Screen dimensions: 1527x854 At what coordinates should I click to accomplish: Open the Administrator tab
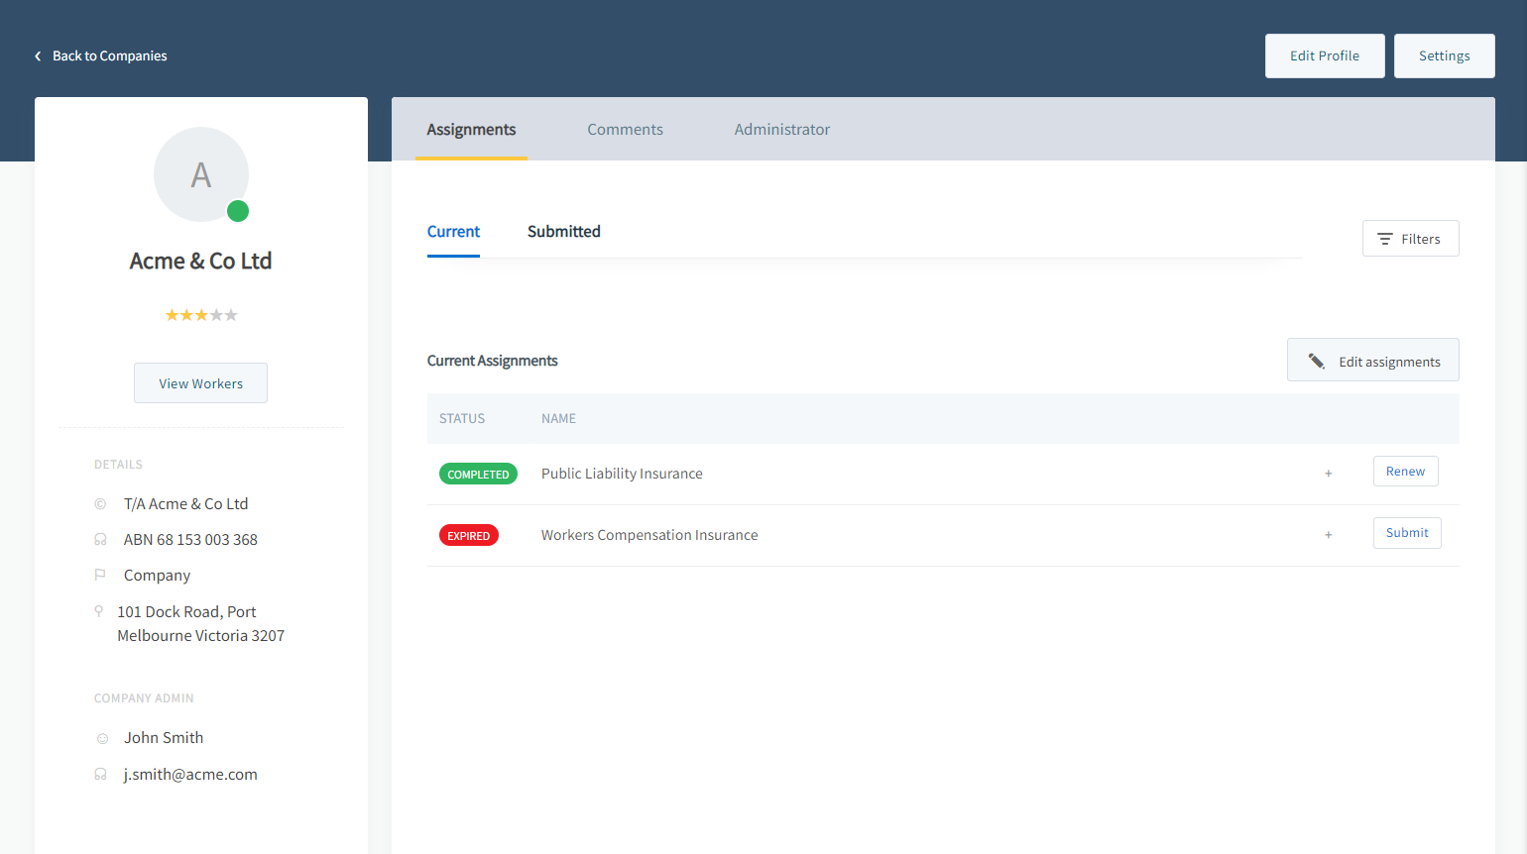781,130
